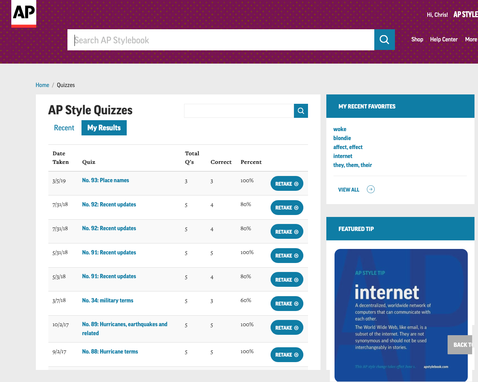Click the 3/7/18 date cell
478x382 pixels.
pos(59,300)
